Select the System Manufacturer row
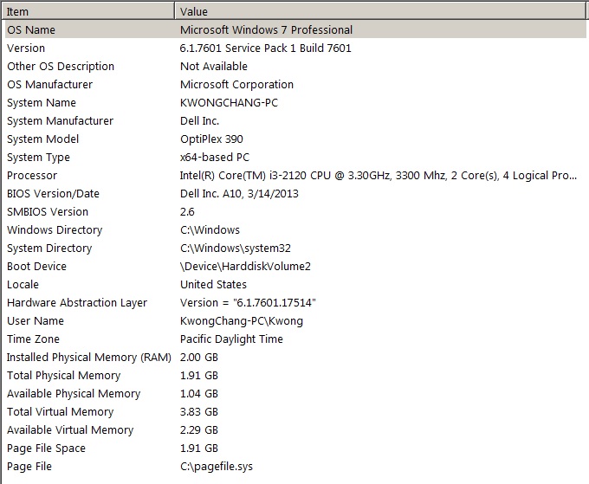 click(295, 121)
